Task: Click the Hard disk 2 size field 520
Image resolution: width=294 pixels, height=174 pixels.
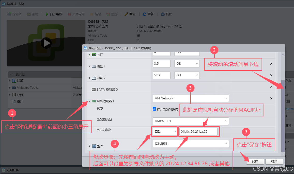Action: pos(161,75)
